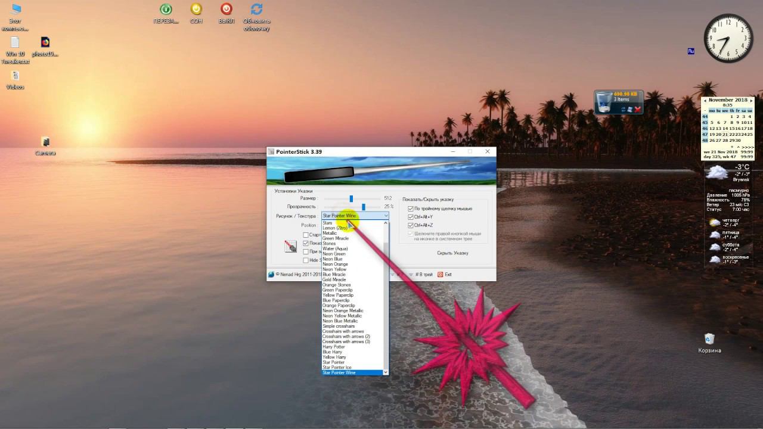Choose Harry Potter texture from the list
763x429 pixels.
352,347
